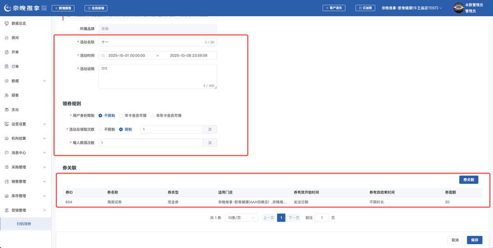Image resolution: width=493 pixels, height=248 pixels.
Task: Click the clock icon in 活动时间 field
Action: [x=103, y=56]
